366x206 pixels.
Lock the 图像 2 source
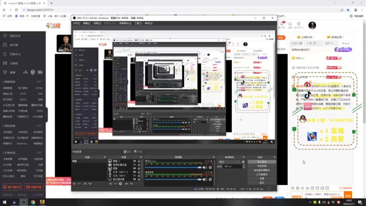coord(139,161)
